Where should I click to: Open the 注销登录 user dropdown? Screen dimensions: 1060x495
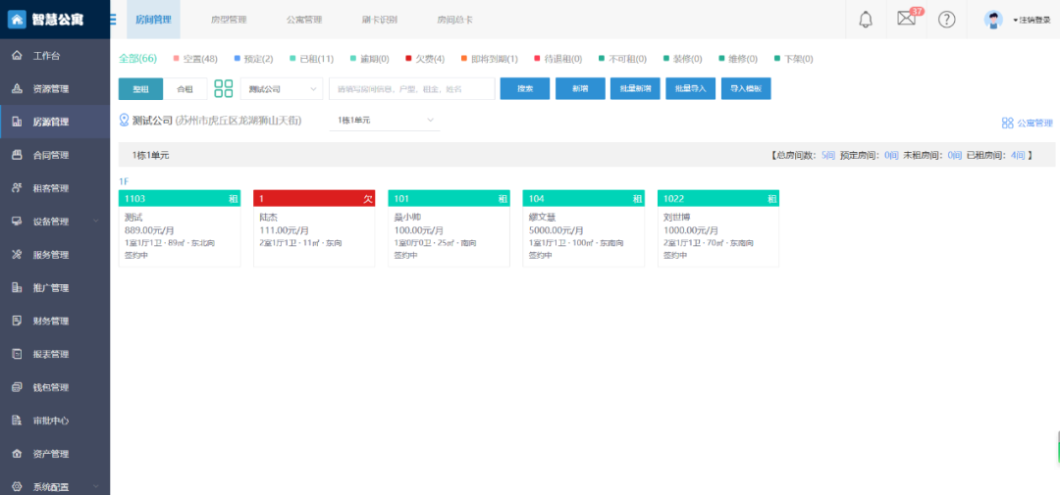pyautogui.click(x=1032, y=21)
